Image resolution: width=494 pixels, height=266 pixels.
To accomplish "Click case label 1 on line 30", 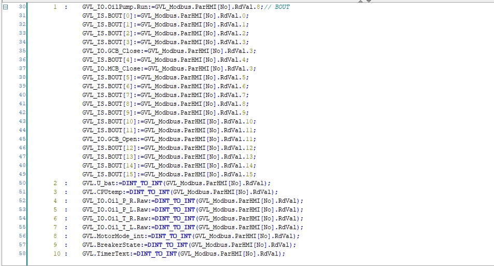I will click(55, 7).
